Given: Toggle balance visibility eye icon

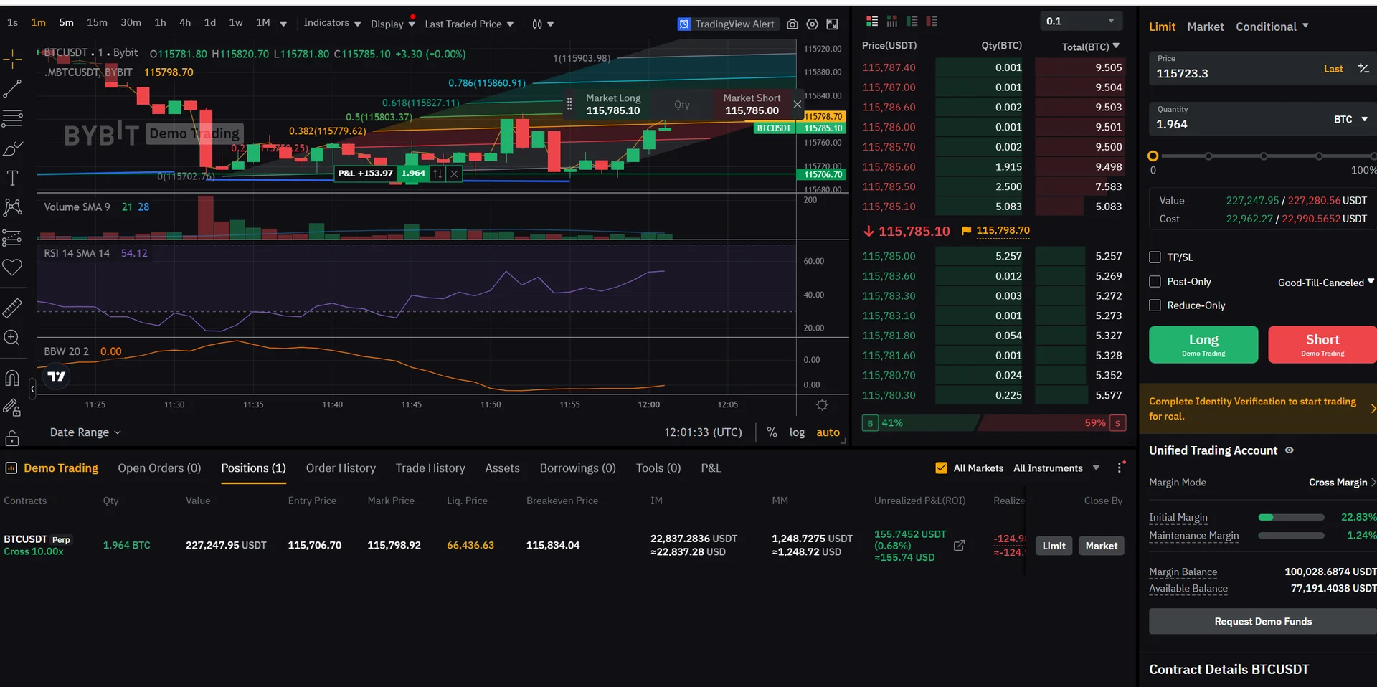Looking at the screenshot, I should point(1289,450).
